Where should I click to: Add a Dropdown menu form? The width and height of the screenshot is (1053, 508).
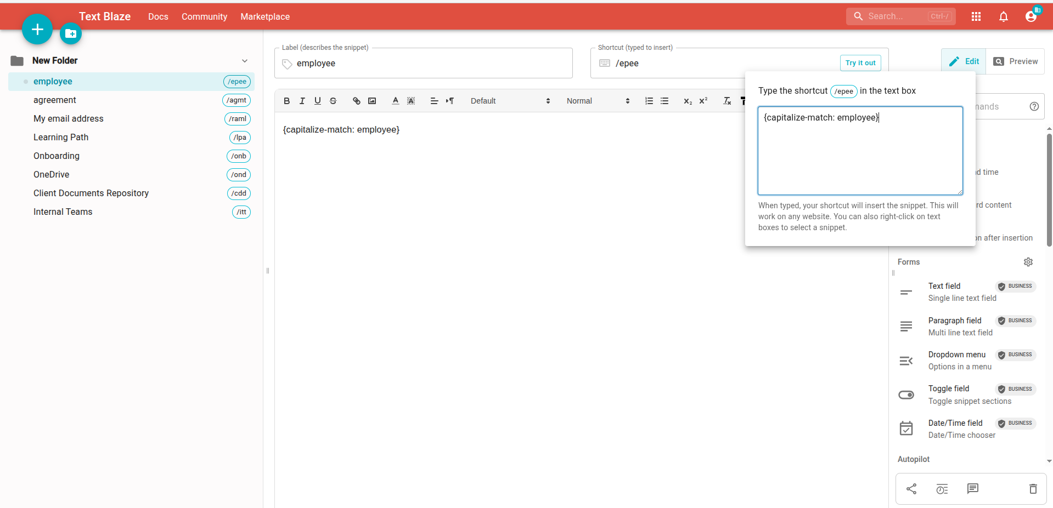click(x=967, y=361)
